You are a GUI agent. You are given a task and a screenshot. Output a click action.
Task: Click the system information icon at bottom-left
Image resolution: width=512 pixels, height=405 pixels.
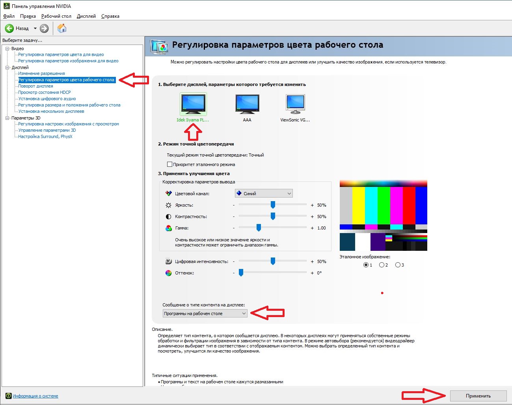point(8,396)
